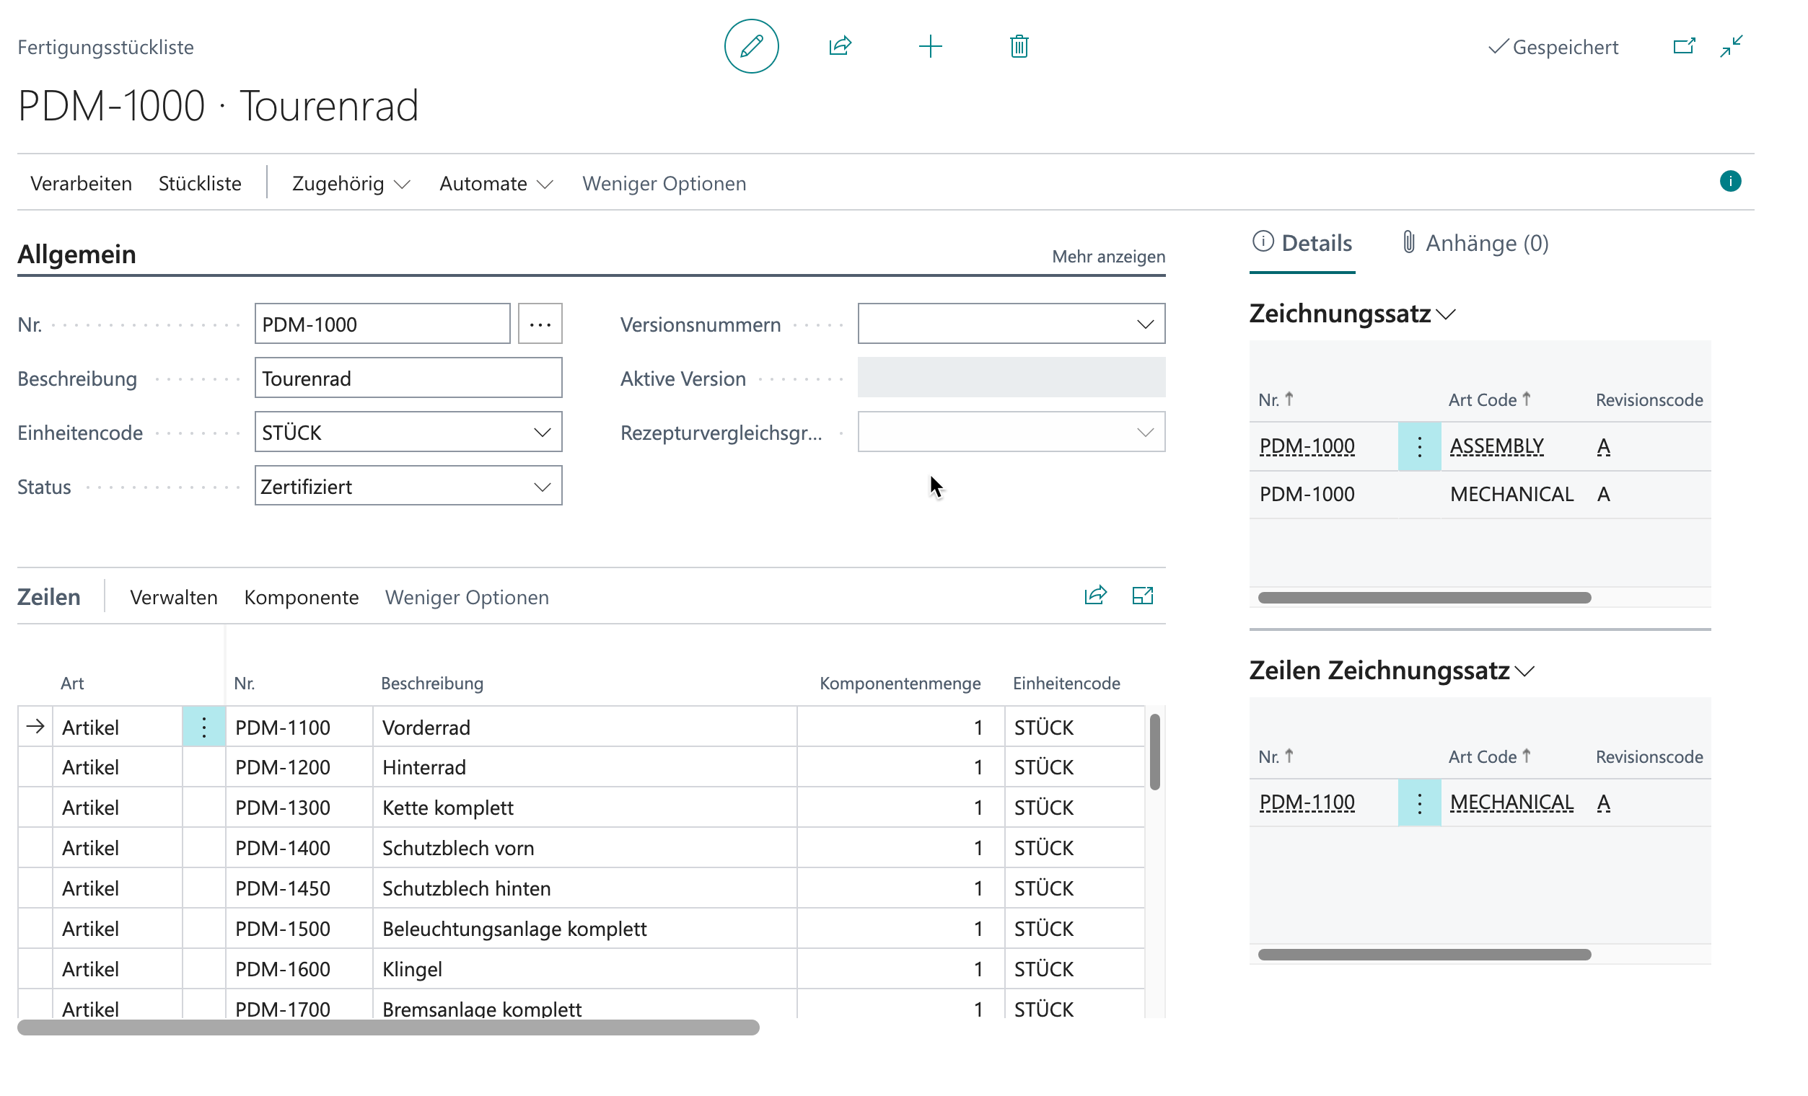The width and height of the screenshot is (1808, 1096).
Task: Sort Zeichnungssatz by Art Code column
Action: click(1489, 399)
